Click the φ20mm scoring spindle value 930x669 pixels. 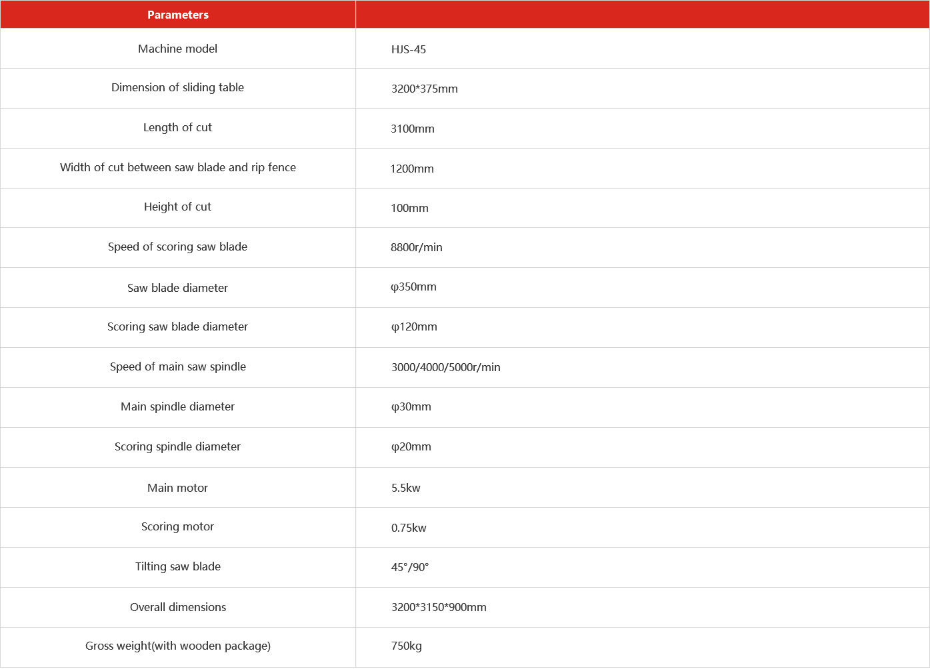(411, 446)
